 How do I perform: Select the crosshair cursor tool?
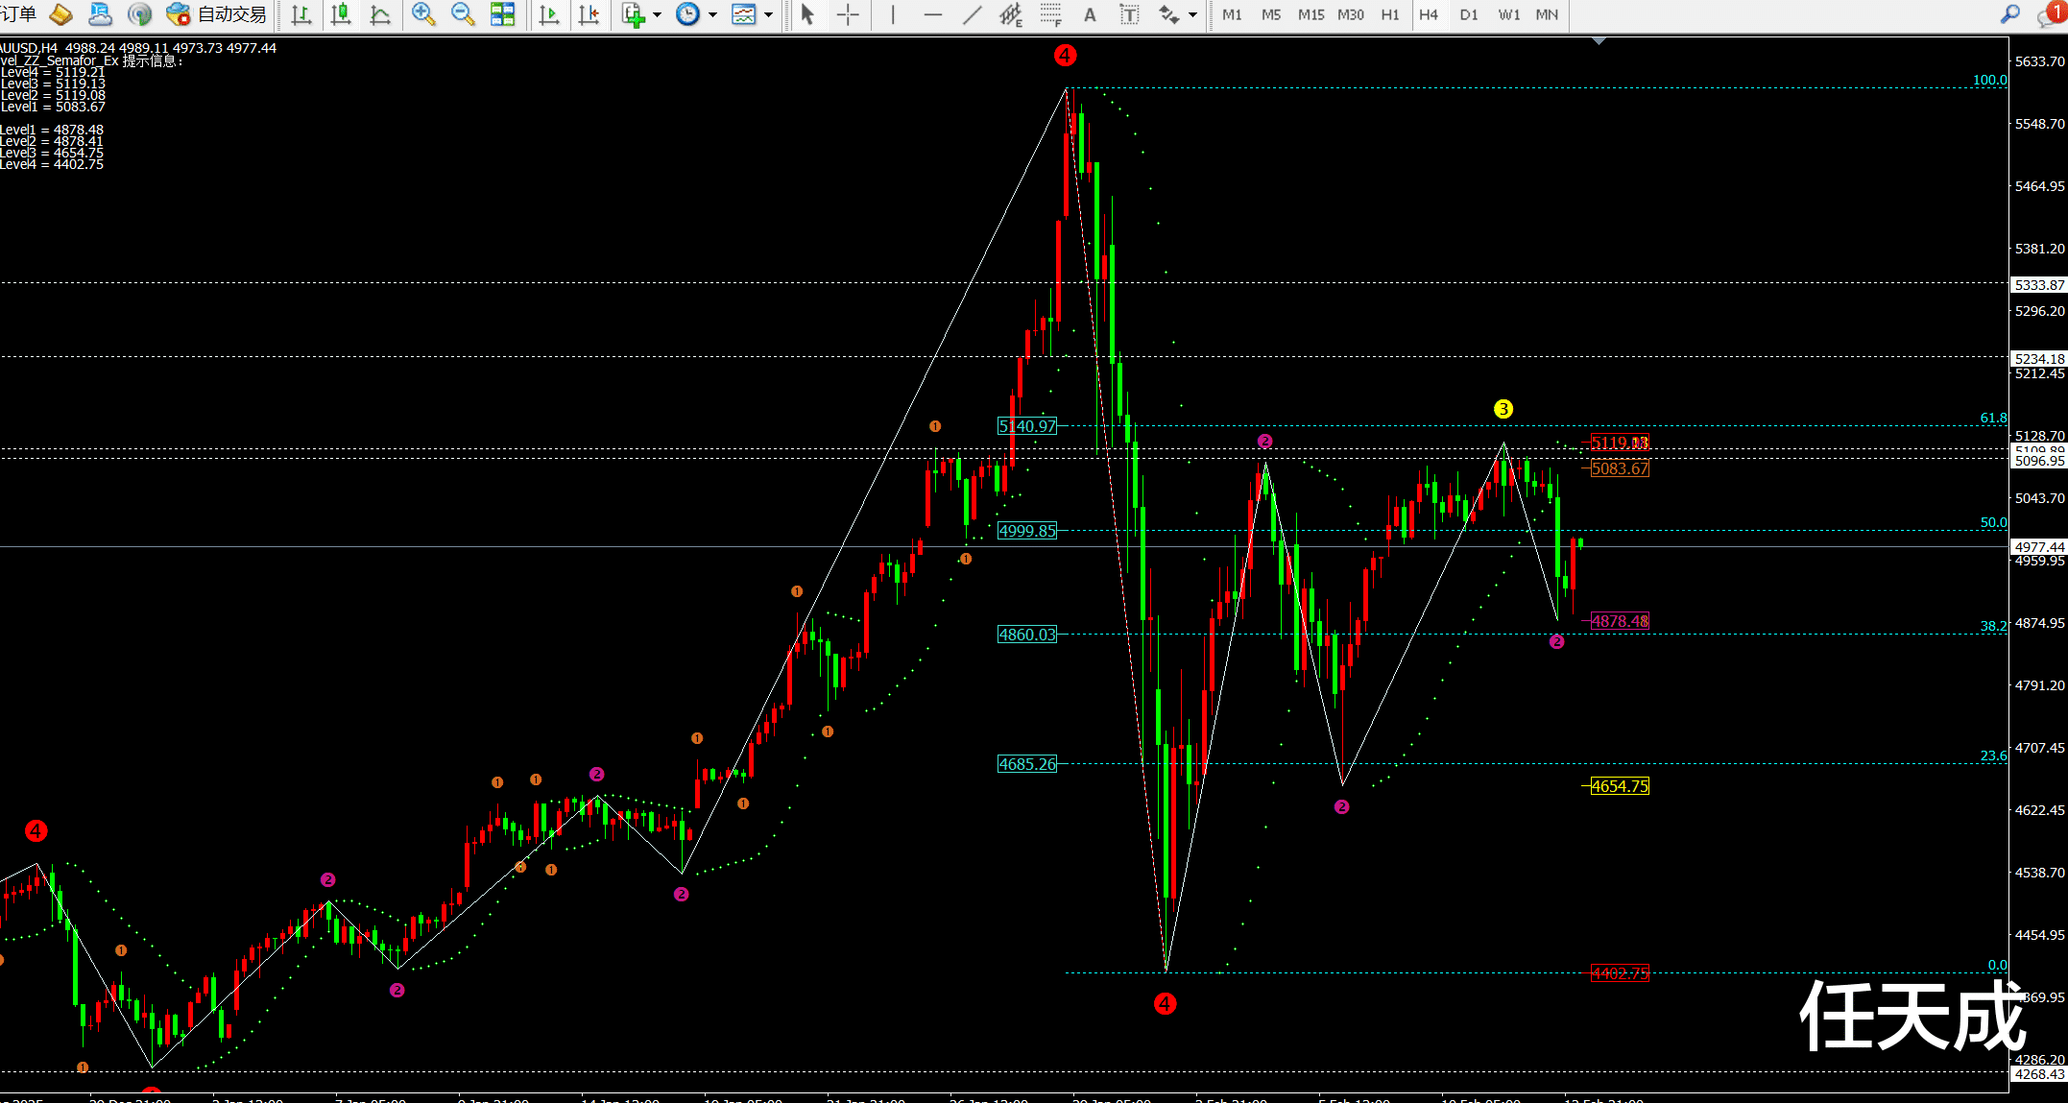[x=848, y=14]
